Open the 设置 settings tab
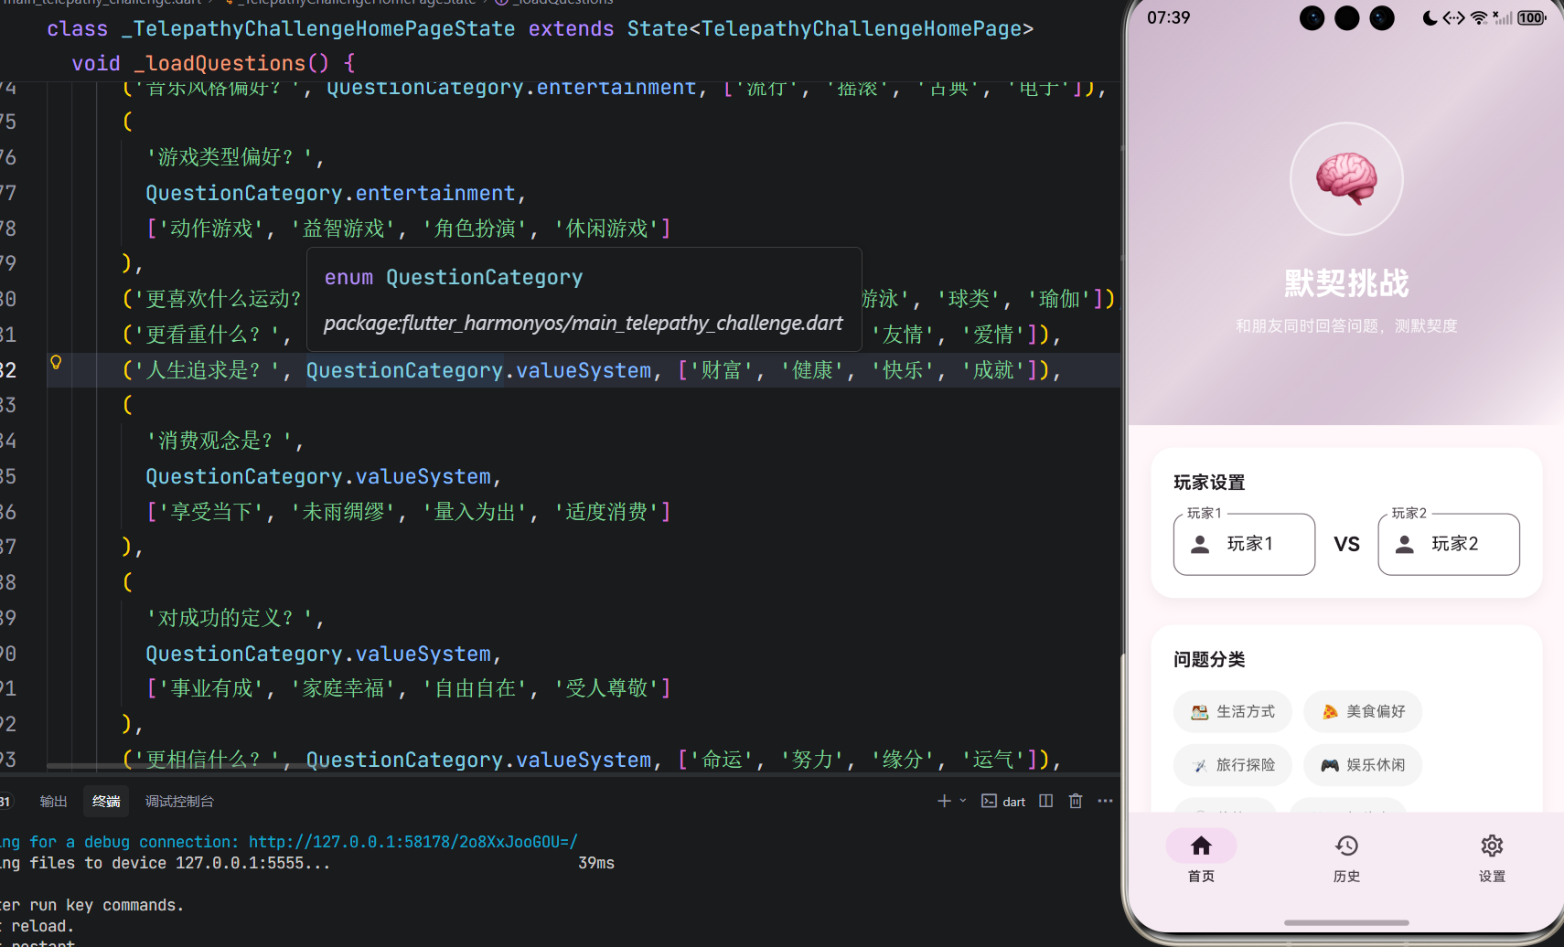 click(1492, 857)
